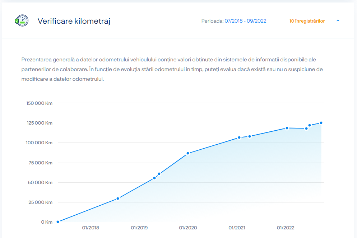This screenshot has width=357, height=238.
Task: Click the 01/2020 date axis label
Action: tap(188, 228)
